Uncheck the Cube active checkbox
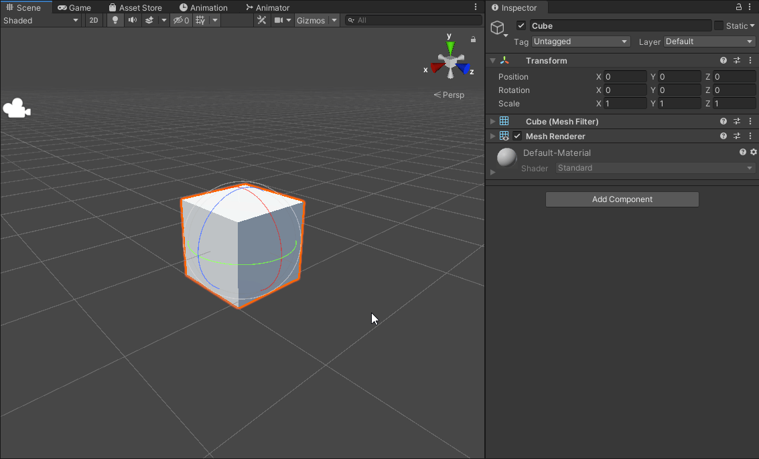 (521, 25)
